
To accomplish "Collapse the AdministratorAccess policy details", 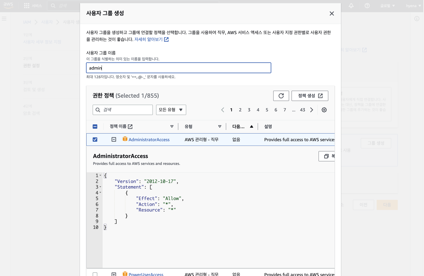I will point(114,140).
